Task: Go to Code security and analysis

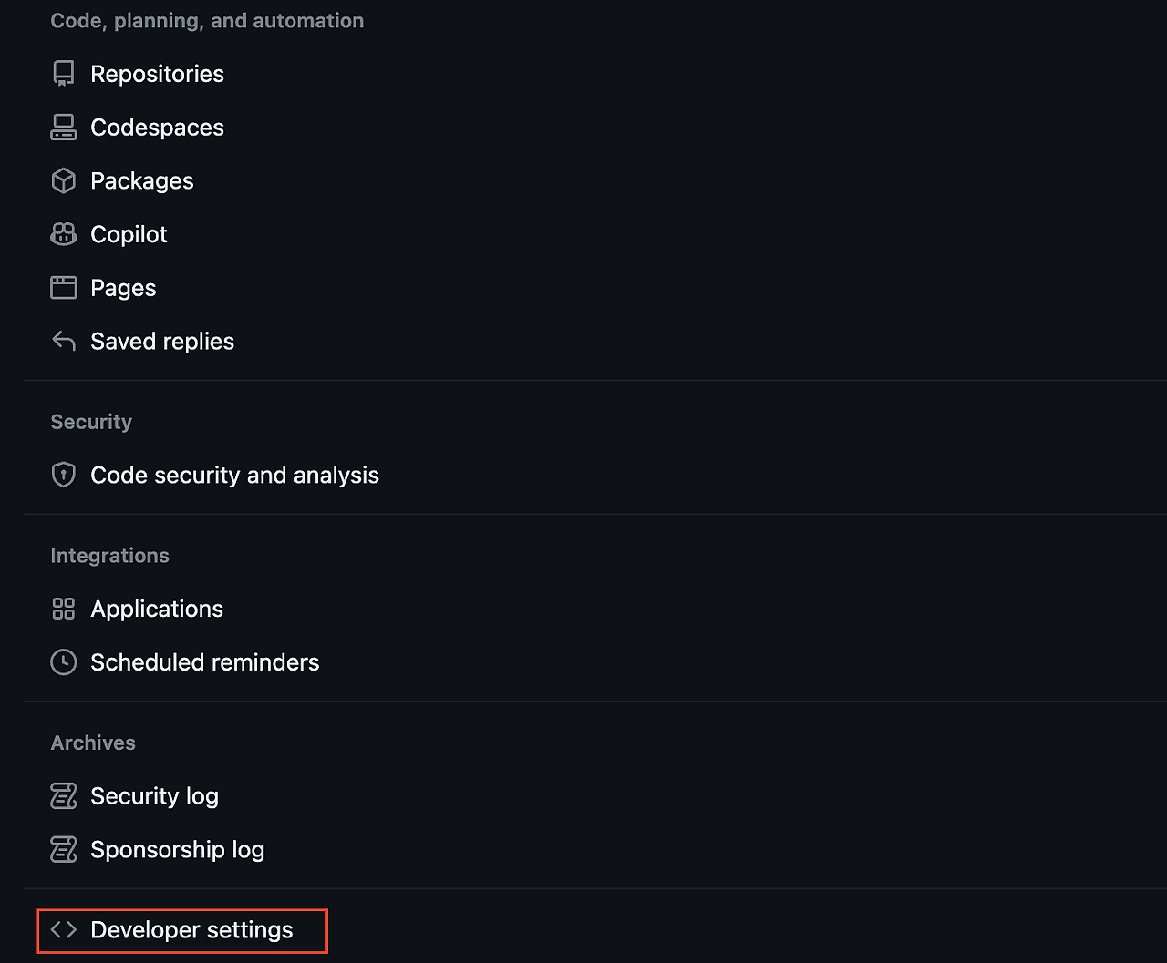Action: [234, 475]
